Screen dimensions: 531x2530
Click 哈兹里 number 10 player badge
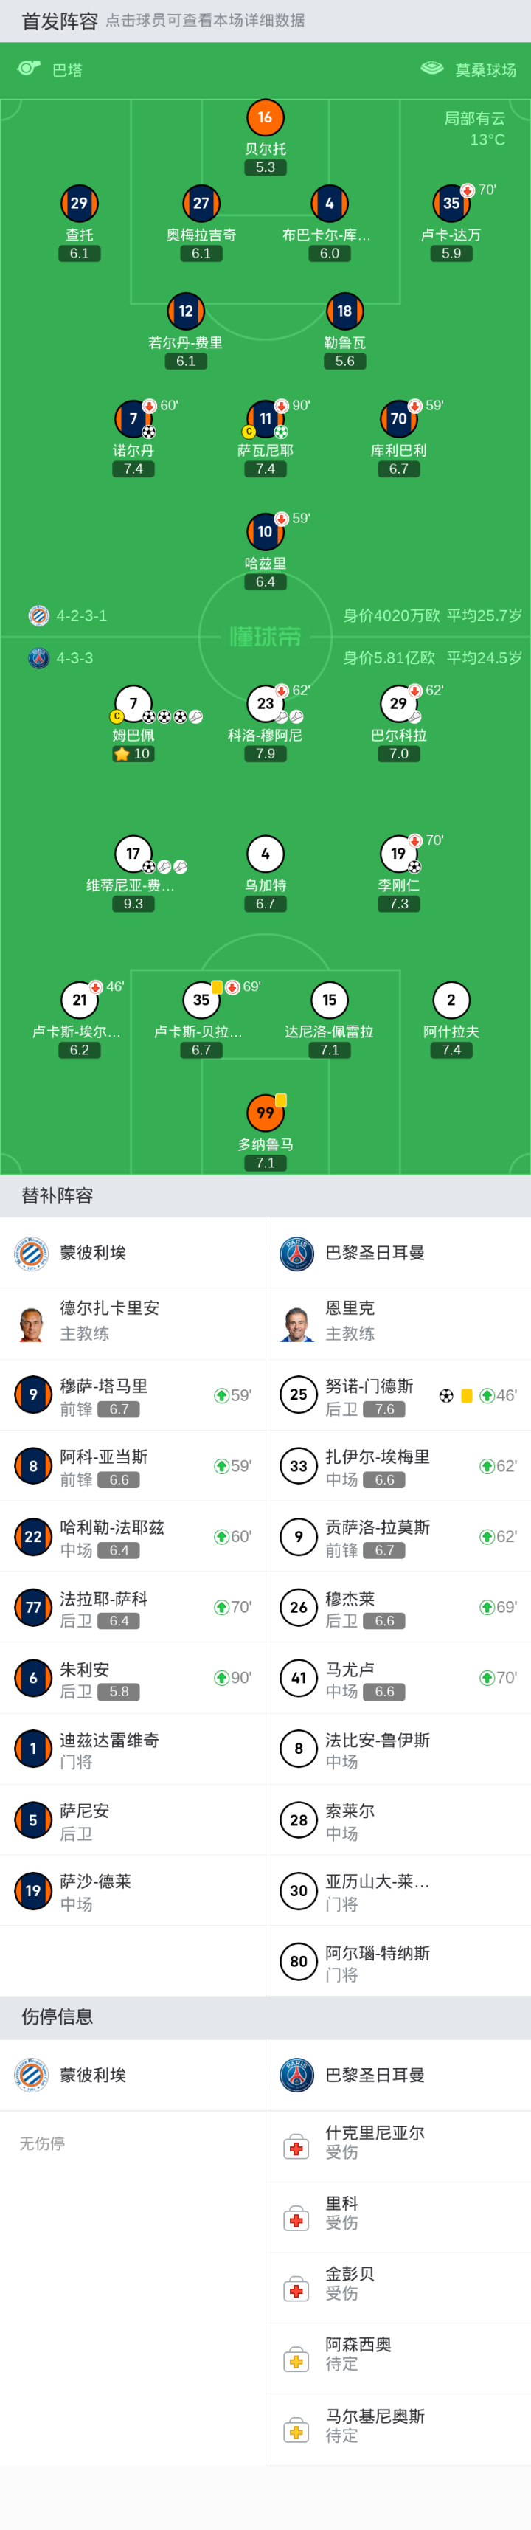[x=265, y=531]
